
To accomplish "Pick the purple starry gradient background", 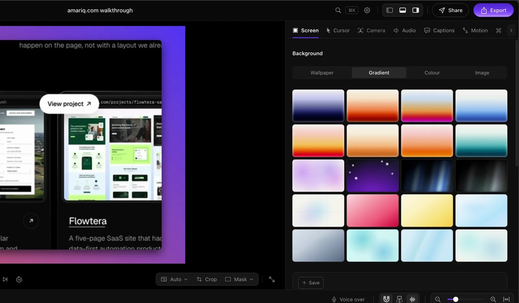I will [x=373, y=176].
